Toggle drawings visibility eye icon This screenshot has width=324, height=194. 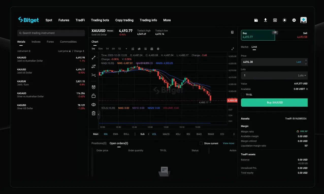pos(93,105)
